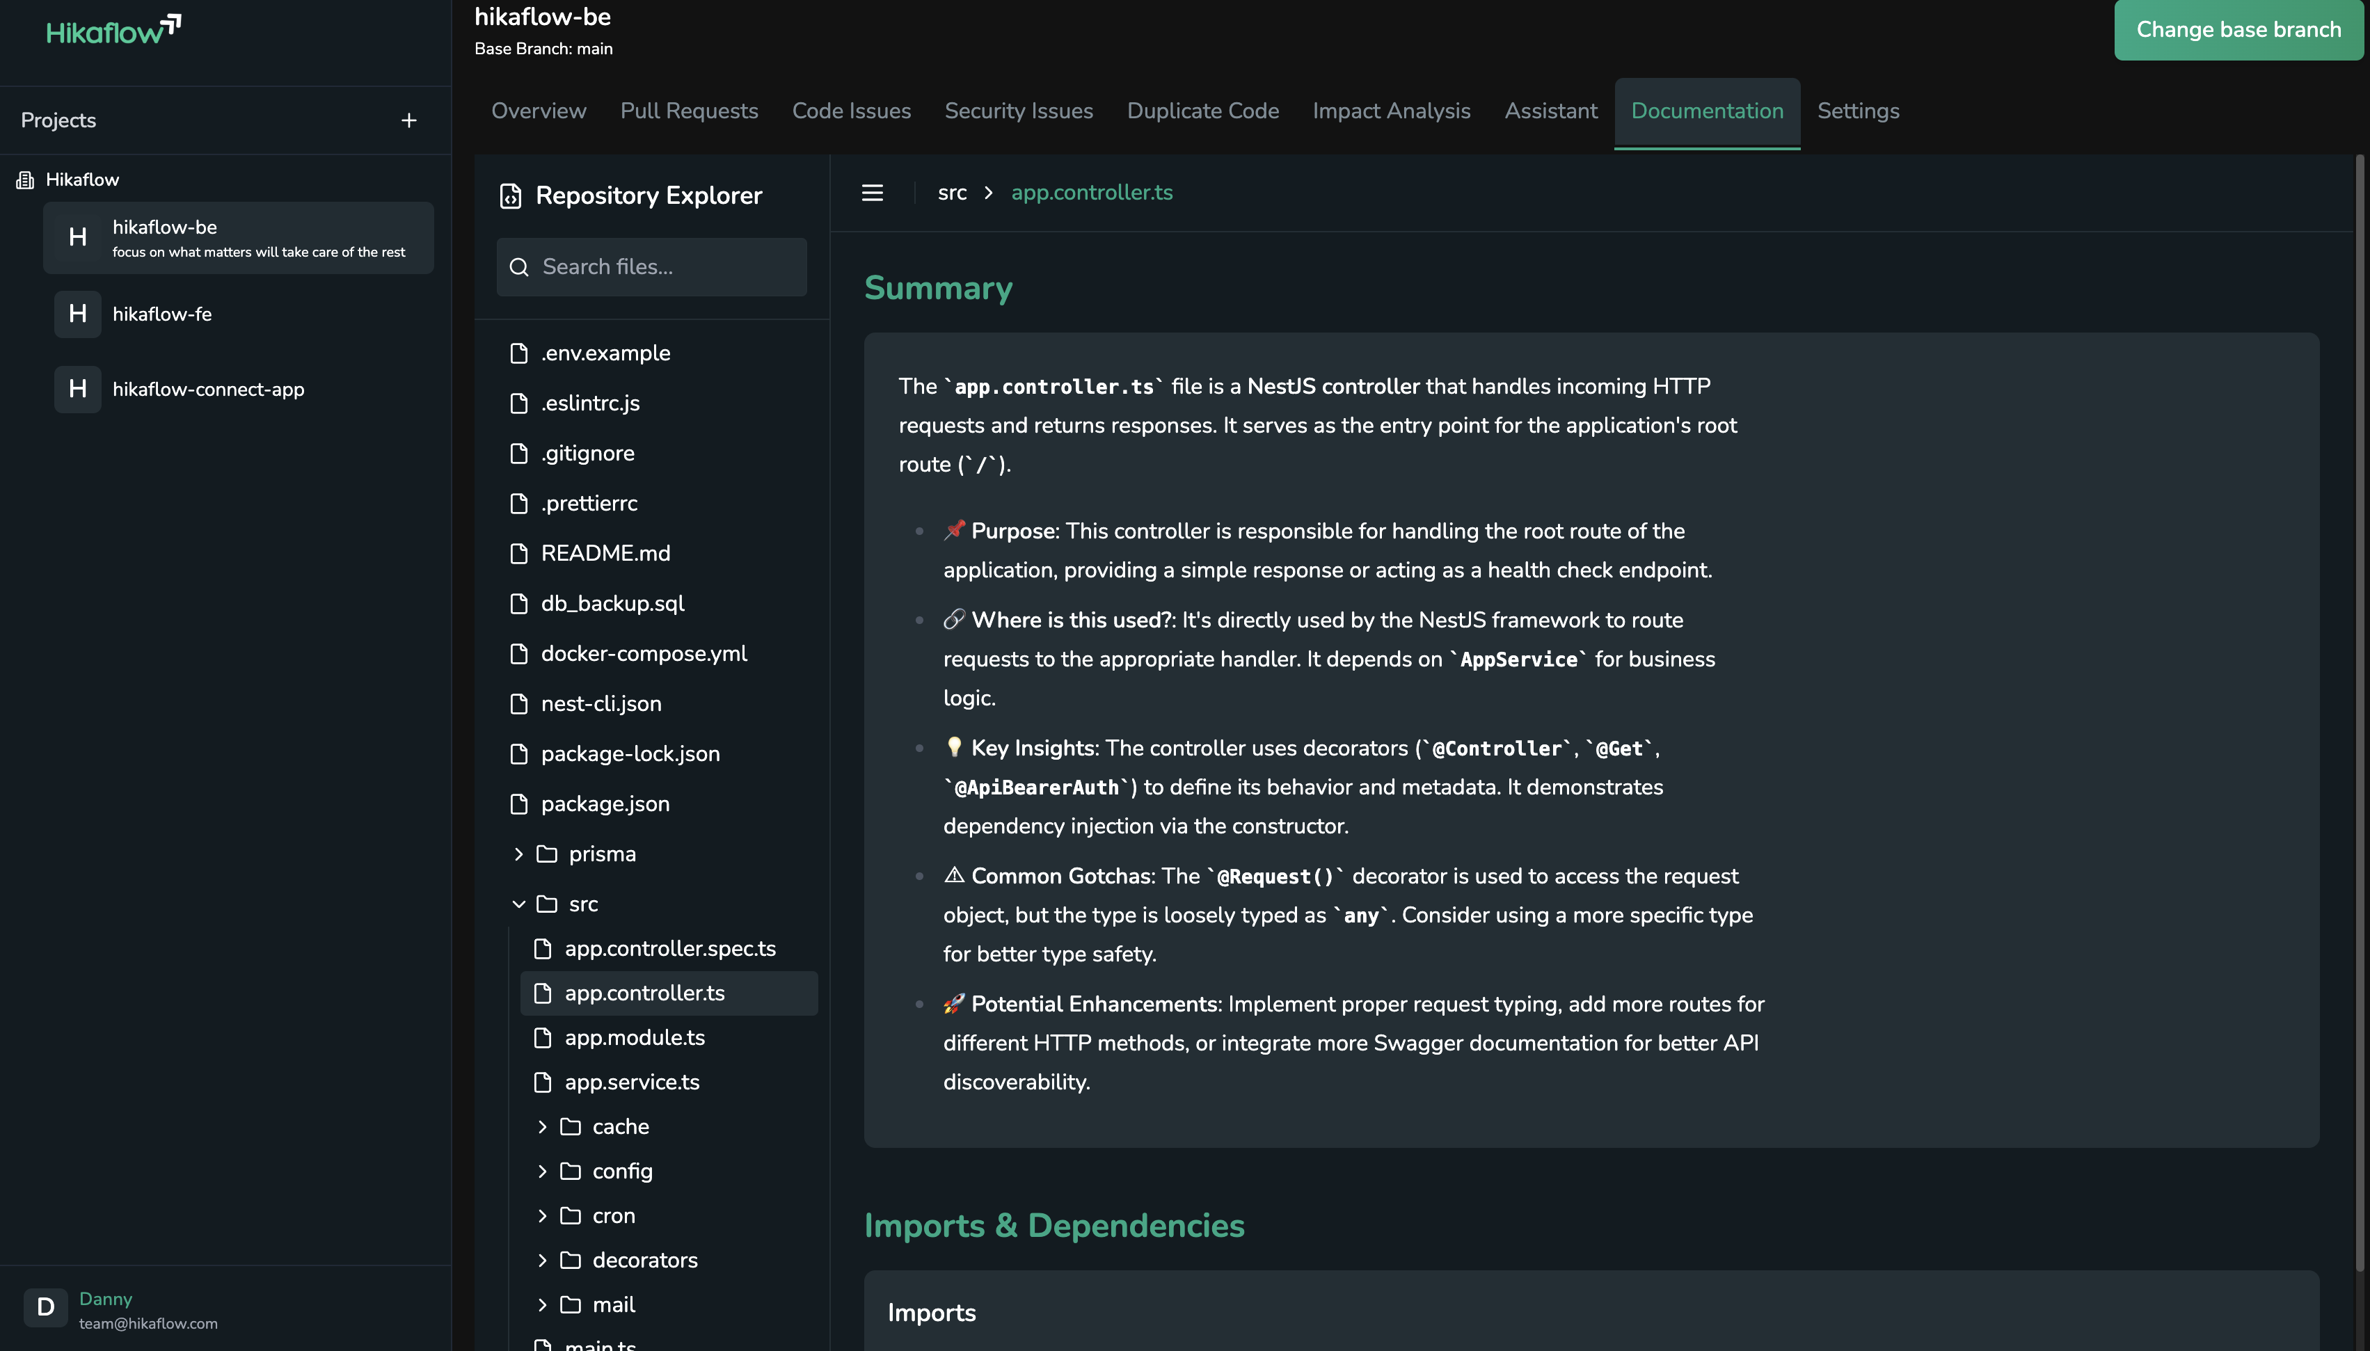Click the Hikaflow organization building icon
This screenshot has width=2370, height=1351.
point(25,180)
